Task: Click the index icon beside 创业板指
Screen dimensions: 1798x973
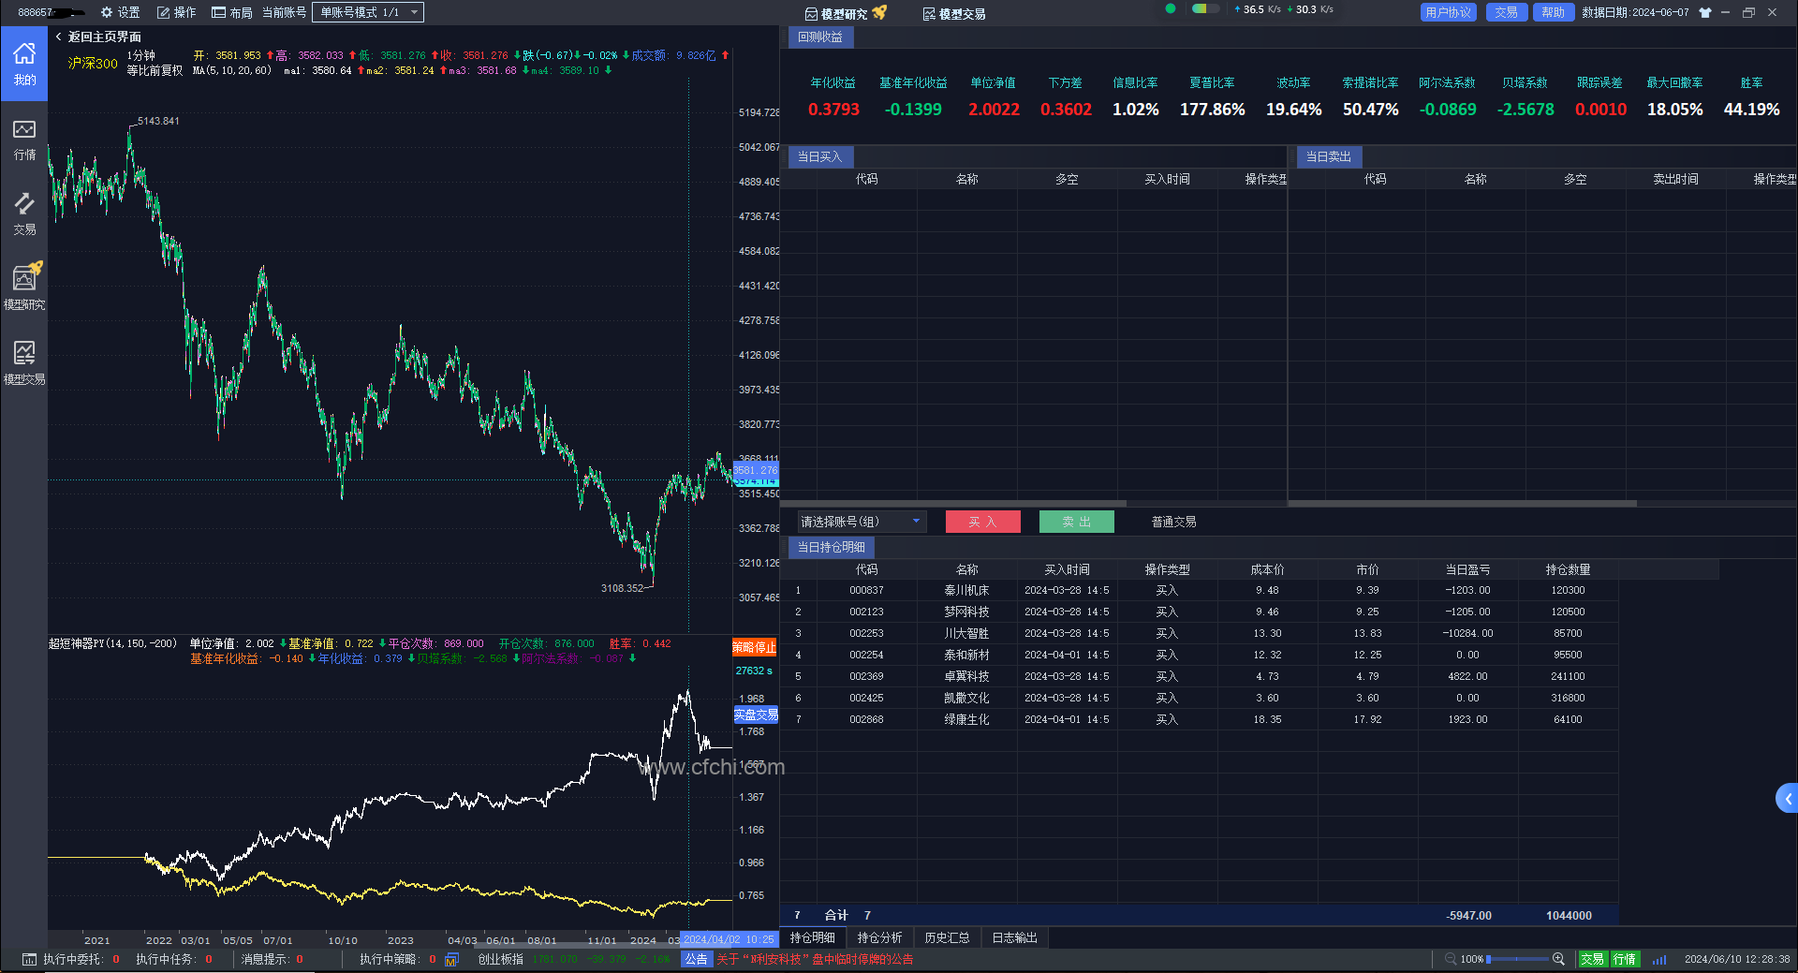Action: click(x=452, y=959)
